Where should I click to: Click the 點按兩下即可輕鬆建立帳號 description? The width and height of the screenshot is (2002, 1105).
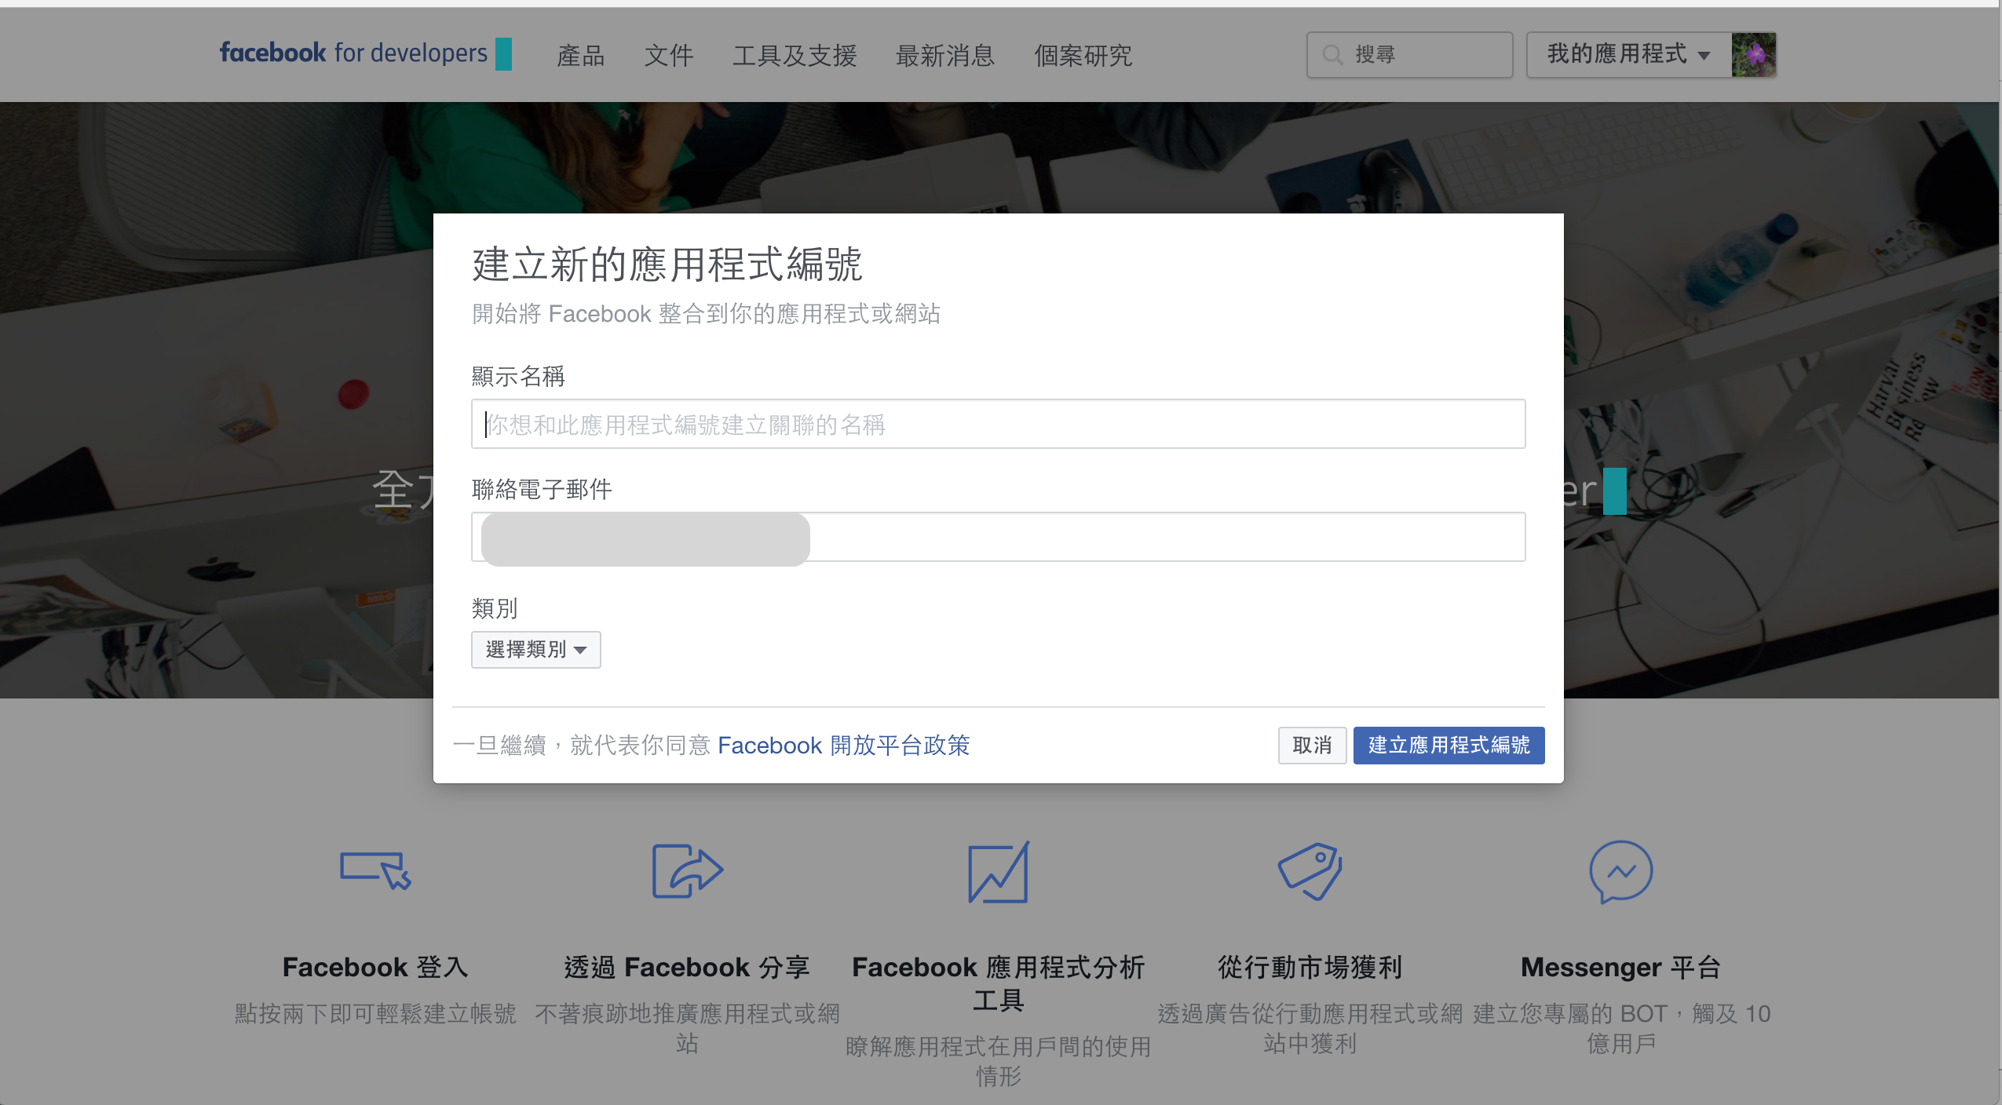coord(375,1013)
